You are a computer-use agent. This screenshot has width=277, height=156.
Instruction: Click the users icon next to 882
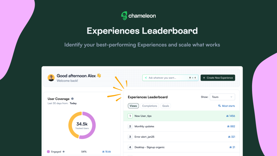point(228,126)
